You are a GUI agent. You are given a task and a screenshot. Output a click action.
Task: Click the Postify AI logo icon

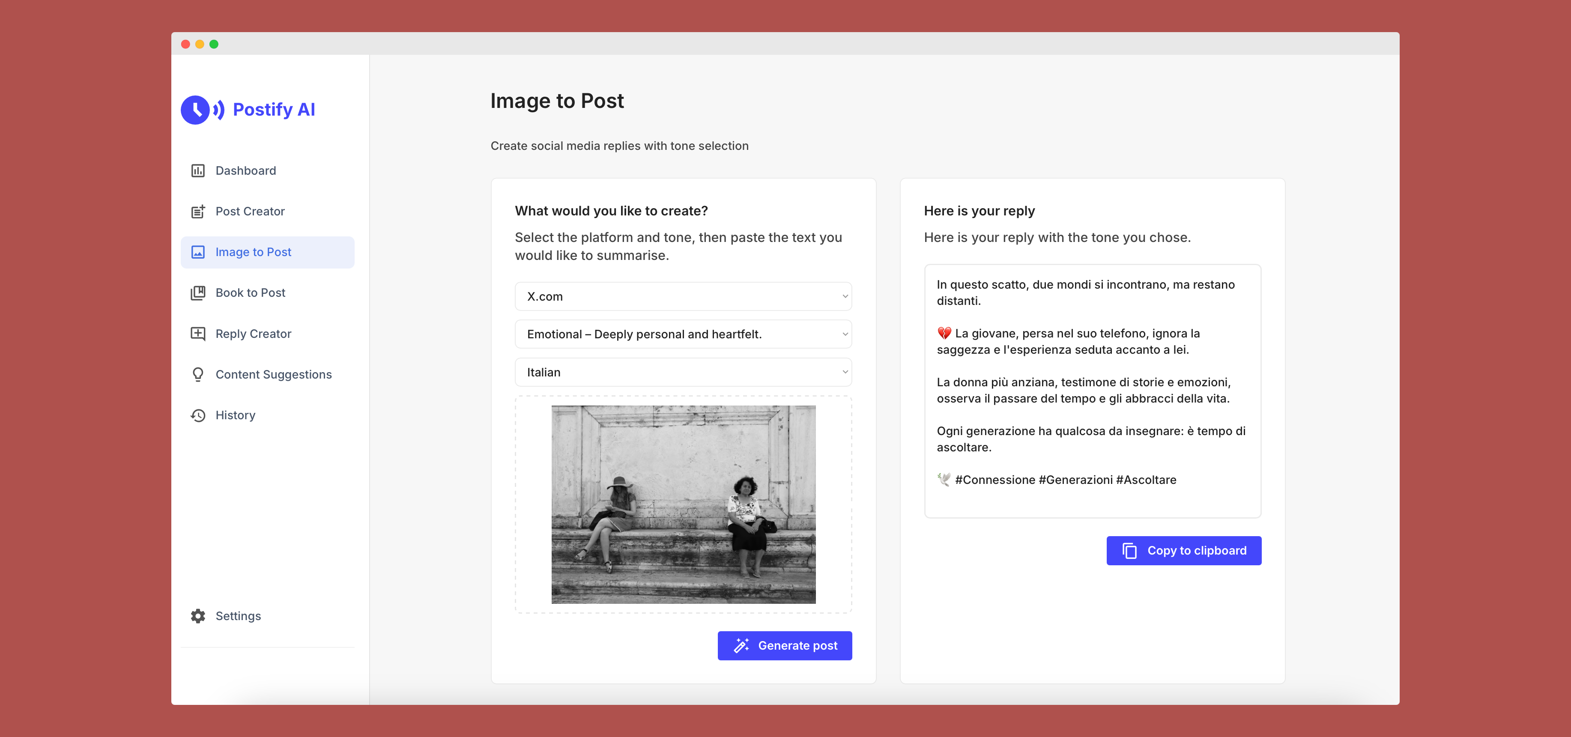195,110
